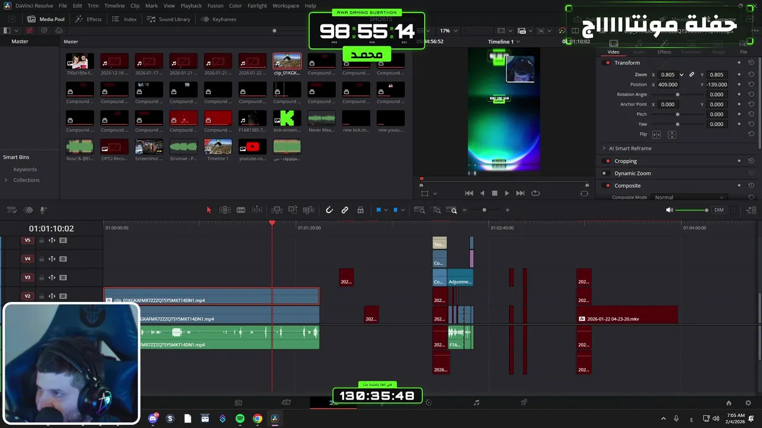Click the Full Extent Zoom icon
Image resolution: width=762 pixels, height=428 pixels.
click(x=419, y=210)
